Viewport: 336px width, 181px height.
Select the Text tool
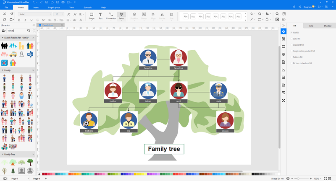tap(100, 16)
